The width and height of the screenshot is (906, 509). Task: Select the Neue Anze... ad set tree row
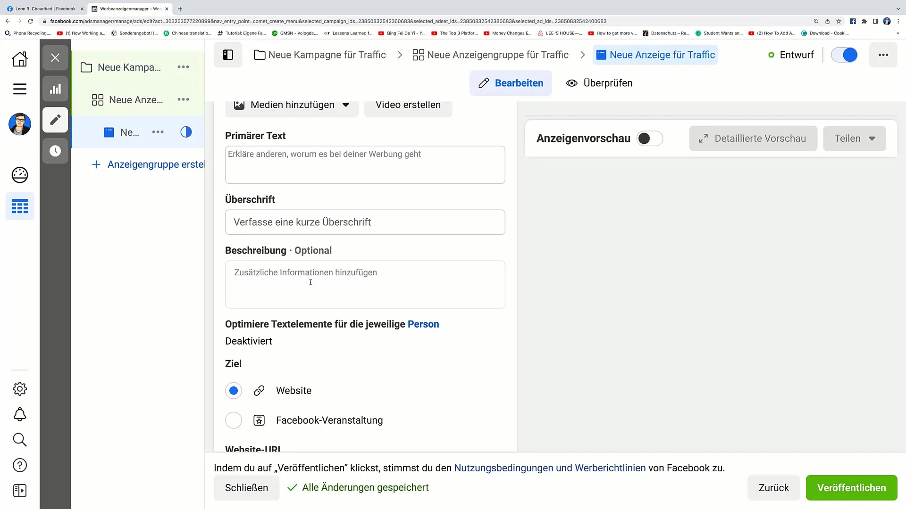click(138, 100)
